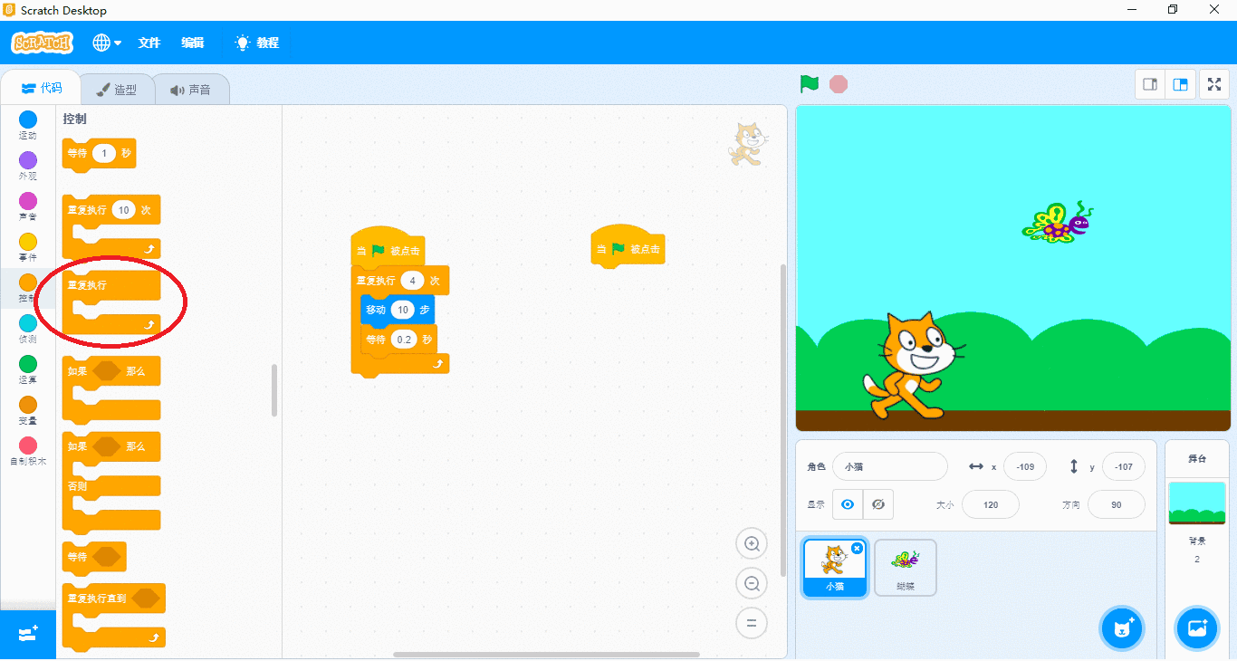Screen dimensions: 1237x661
Task: Click the 移动 10 步 block in script
Action: [397, 310]
